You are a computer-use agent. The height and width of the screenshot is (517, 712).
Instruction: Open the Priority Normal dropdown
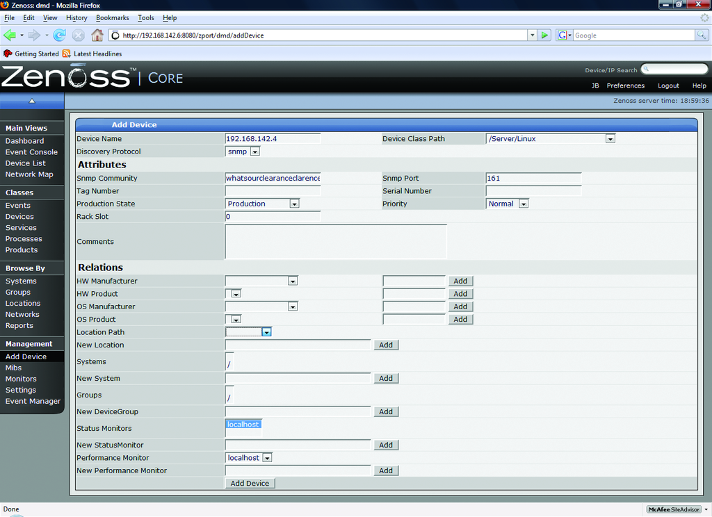524,204
